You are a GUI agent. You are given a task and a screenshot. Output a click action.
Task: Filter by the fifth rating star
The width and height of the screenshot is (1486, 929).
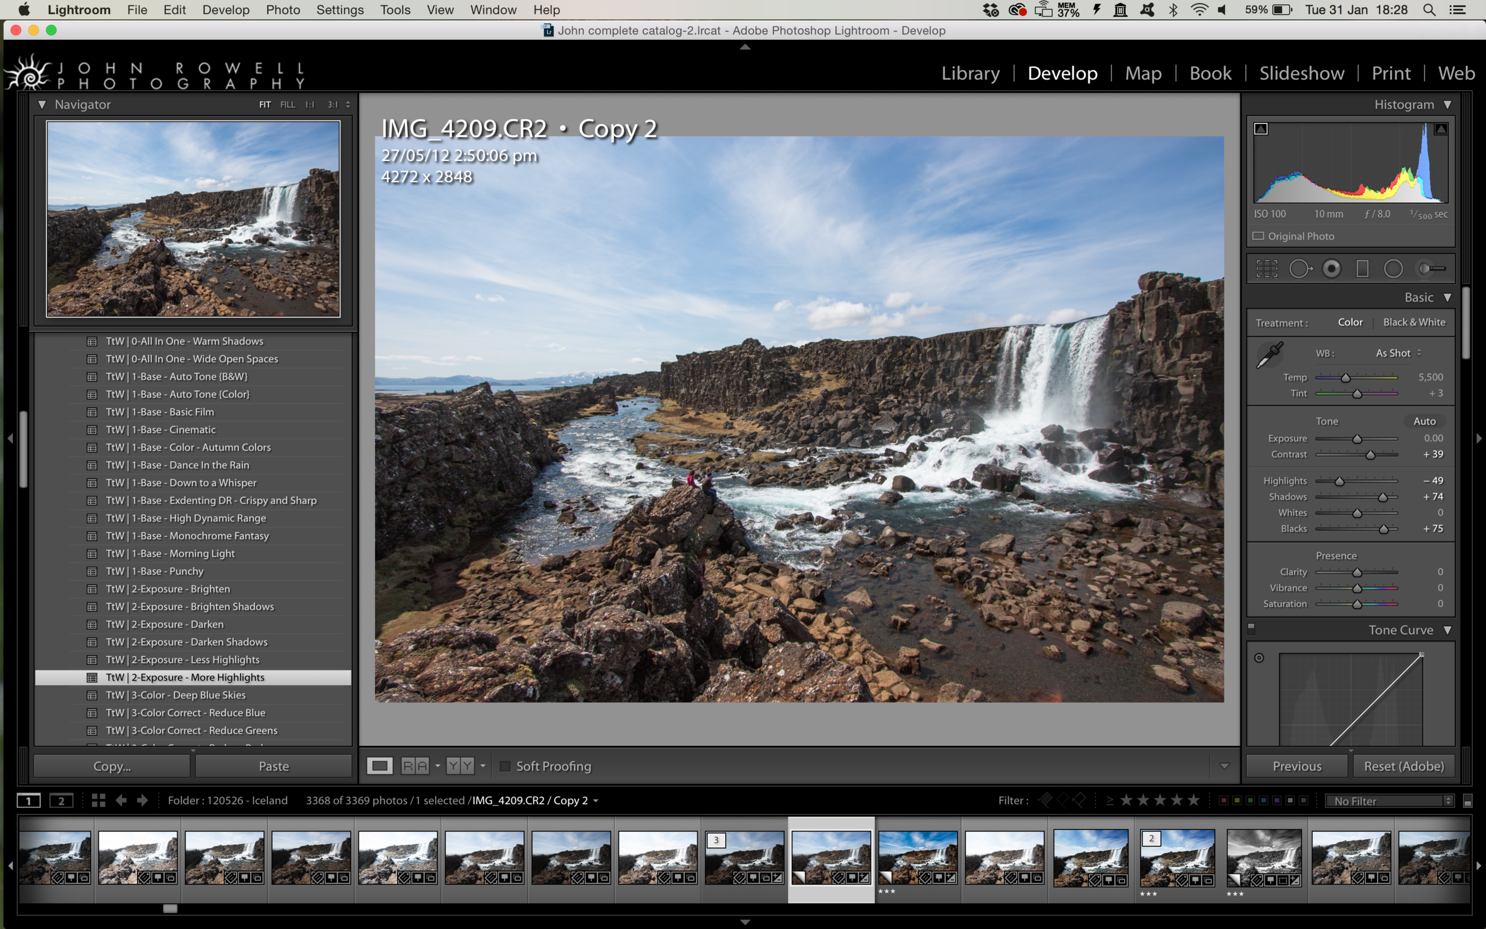pos(1193,800)
